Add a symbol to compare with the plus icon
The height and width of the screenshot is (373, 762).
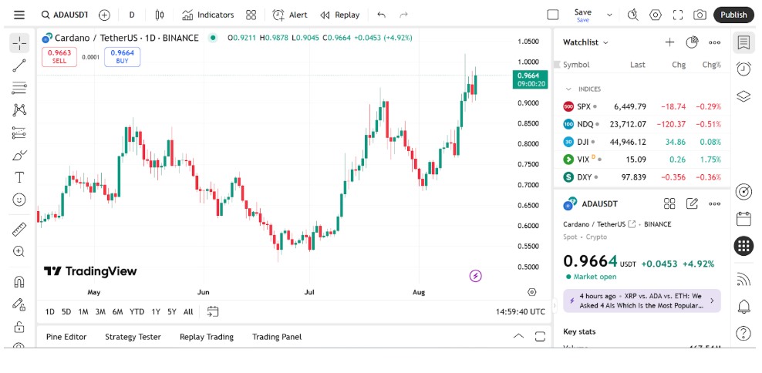coord(104,15)
